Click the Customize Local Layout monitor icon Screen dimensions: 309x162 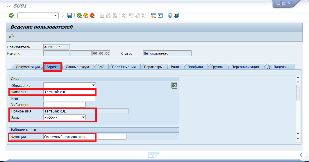[x=176, y=15]
